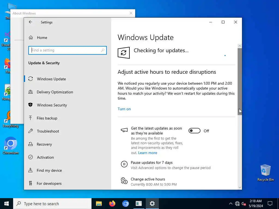Toggle Get the latest updates switch
279x209 pixels.
coord(195,131)
